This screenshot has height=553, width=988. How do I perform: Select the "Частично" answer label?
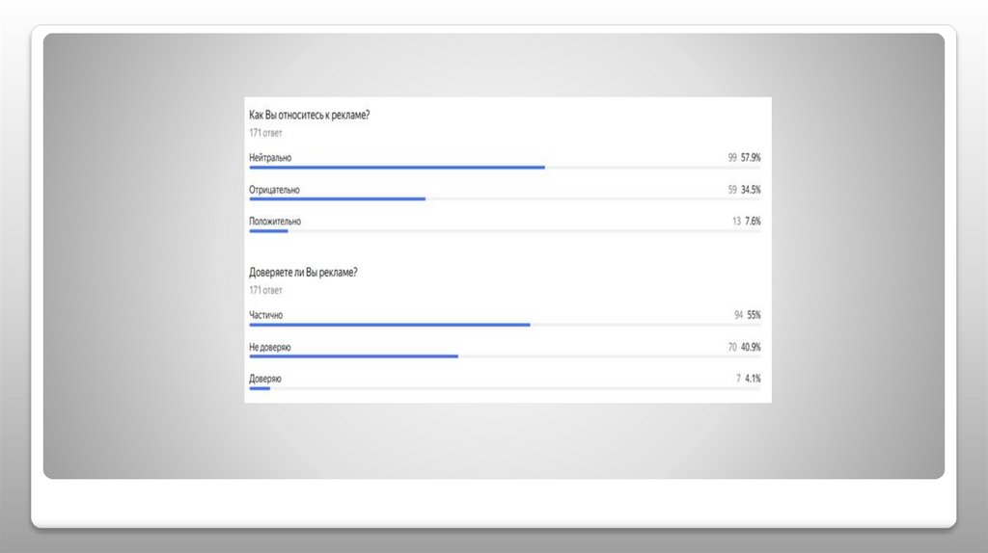coord(266,315)
